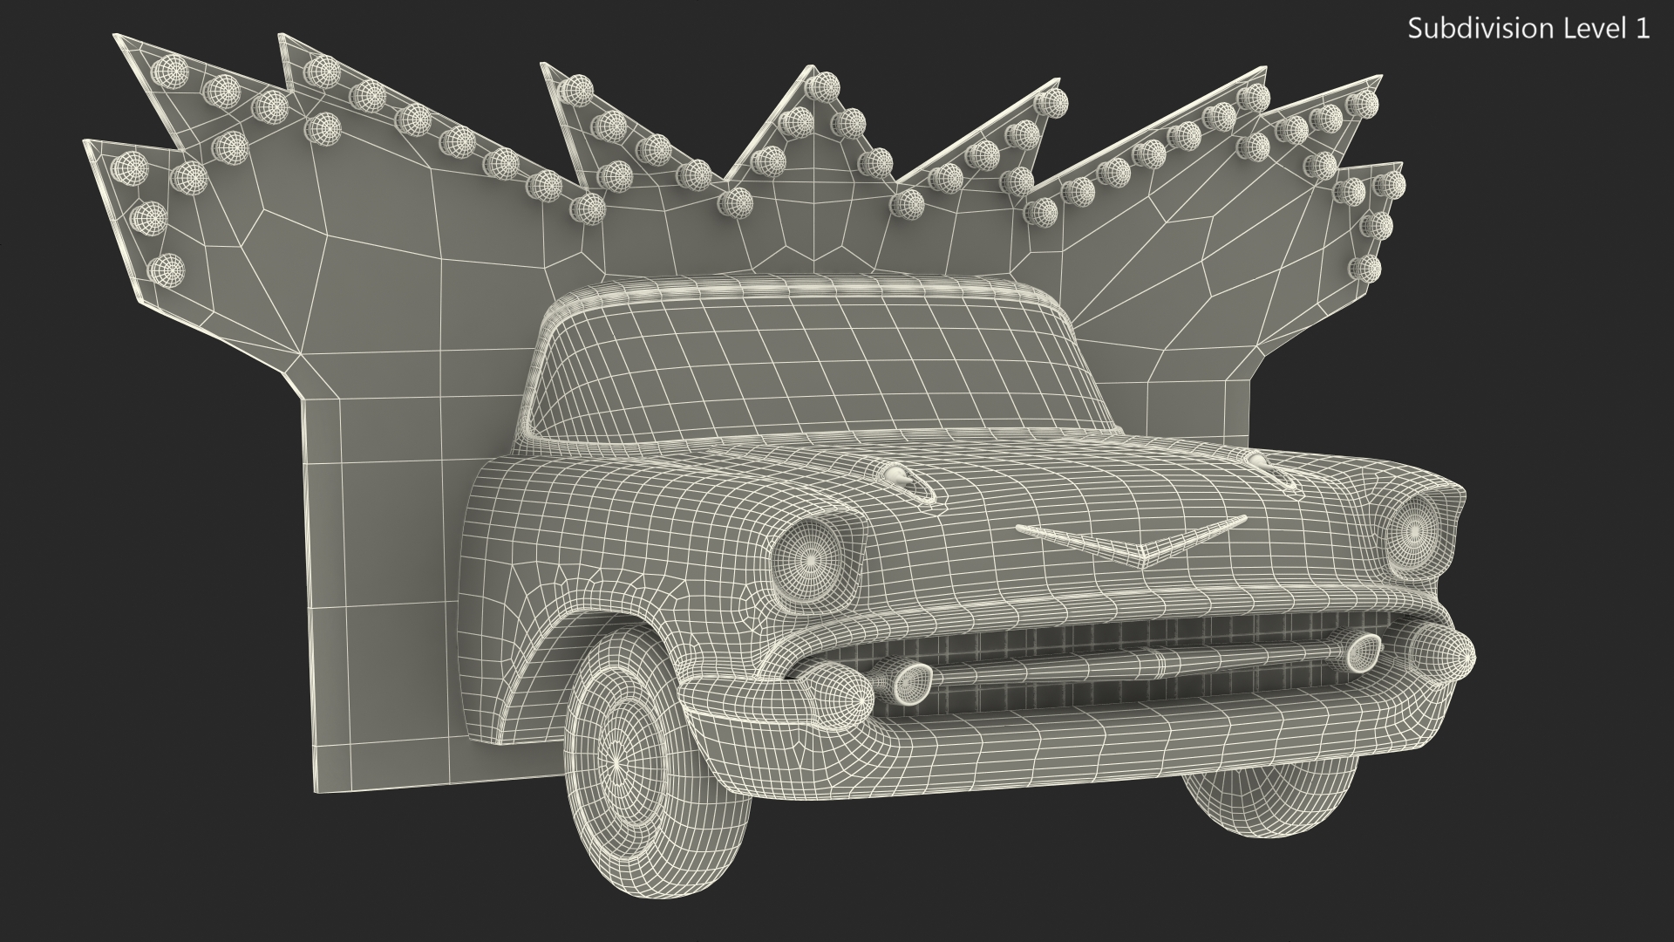The image size is (1674, 942).
Task: Click the 'Subdivision Level 1' label
Action: [1529, 29]
